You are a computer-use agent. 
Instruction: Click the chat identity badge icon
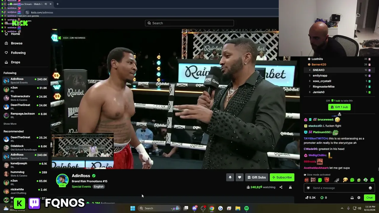(x=308, y=188)
